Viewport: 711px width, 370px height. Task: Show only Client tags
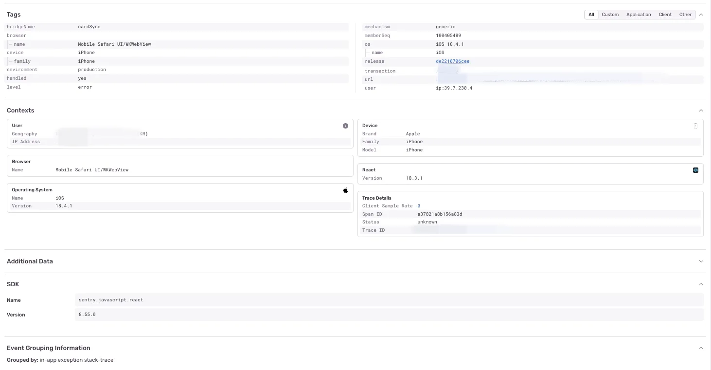(x=665, y=15)
